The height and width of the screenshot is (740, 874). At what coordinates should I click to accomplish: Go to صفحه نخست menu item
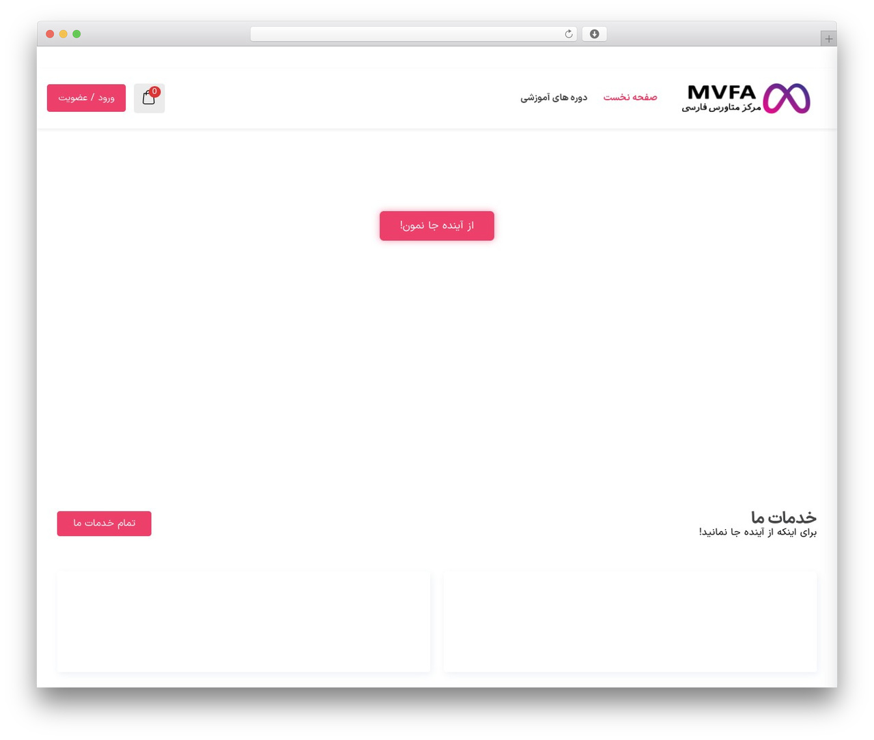pyautogui.click(x=630, y=98)
